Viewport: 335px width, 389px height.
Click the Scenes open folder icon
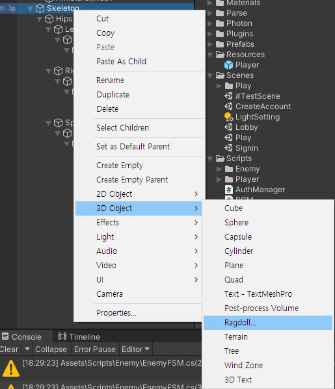pos(220,75)
